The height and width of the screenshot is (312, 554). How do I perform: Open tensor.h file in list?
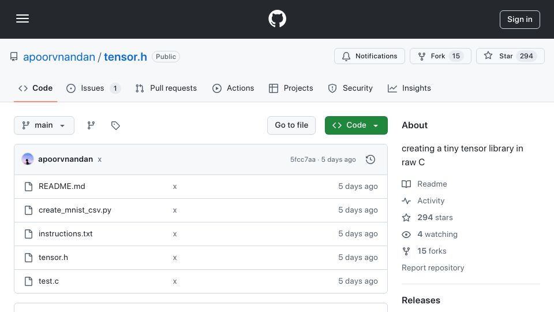pyautogui.click(x=53, y=258)
